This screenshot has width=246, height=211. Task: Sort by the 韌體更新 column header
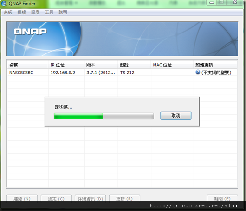tap(215, 65)
